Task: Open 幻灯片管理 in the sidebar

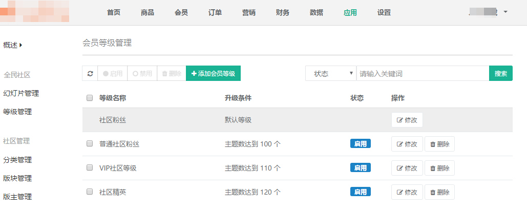Action: (x=21, y=93)
